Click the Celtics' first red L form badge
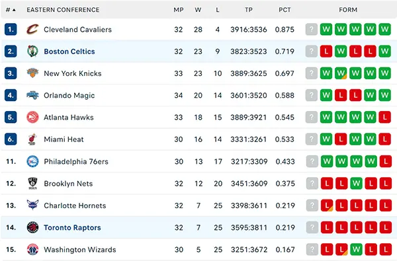This screenshot has width=397, height=261. click(326, 52)
